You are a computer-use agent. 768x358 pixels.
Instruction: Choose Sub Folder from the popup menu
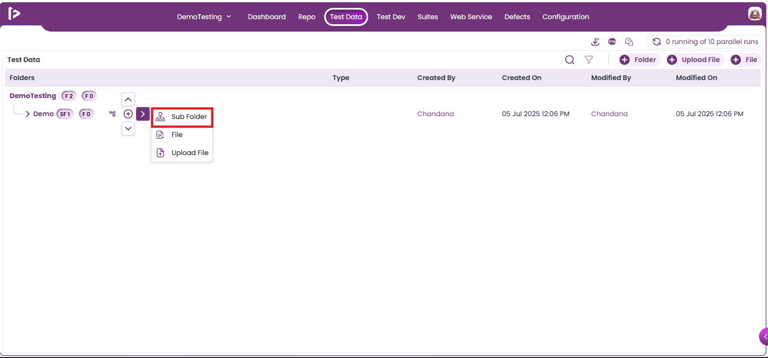[x=182, y=117]
